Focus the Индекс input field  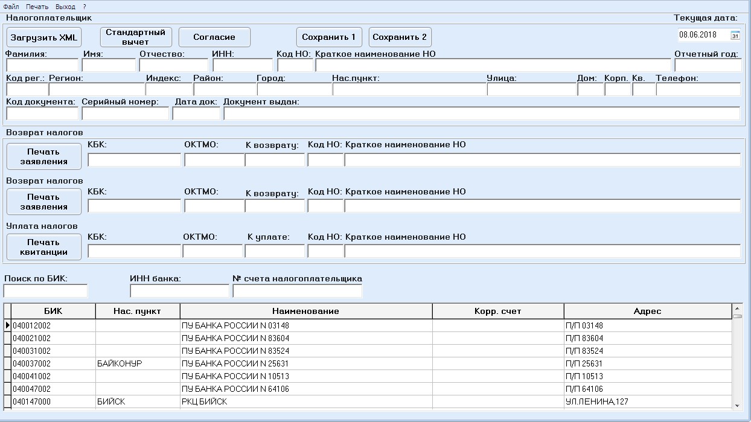(169, 89)
